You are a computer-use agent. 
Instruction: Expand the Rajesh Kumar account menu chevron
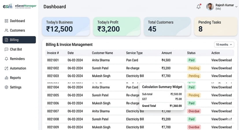[x=236, y=7]
